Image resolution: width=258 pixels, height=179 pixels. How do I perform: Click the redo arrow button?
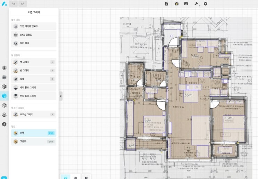point(23,4)
